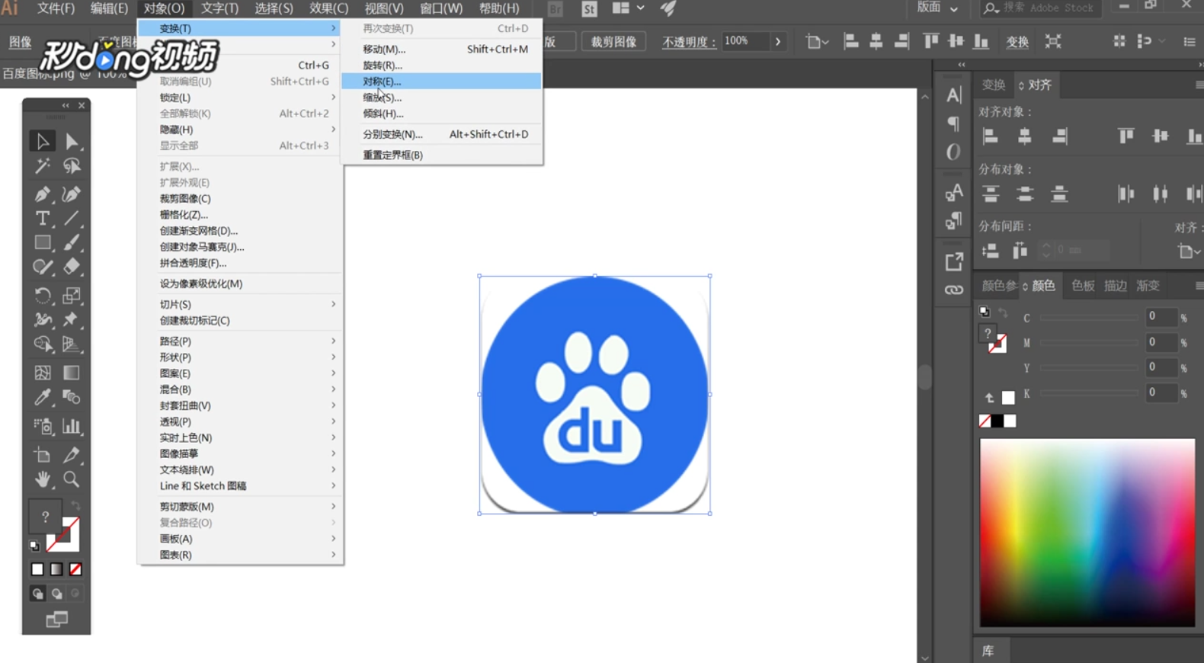The width and height of the screenshot is (1204, 663).
Task: Open the 效果(C) menu
Action: click(329, 8)
